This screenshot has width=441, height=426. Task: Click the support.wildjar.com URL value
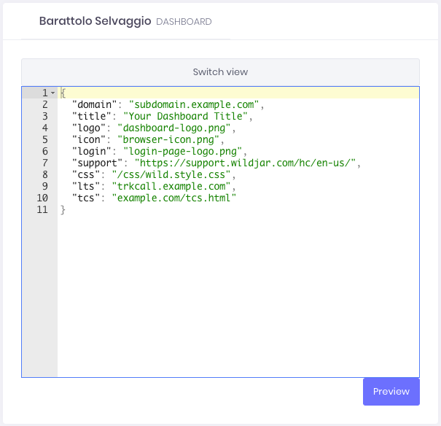(x=245, y=163)
